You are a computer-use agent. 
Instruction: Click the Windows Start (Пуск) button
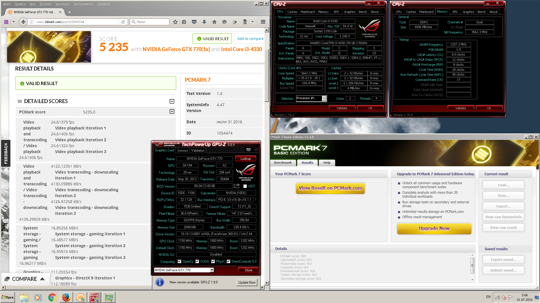tap(8, 297)
